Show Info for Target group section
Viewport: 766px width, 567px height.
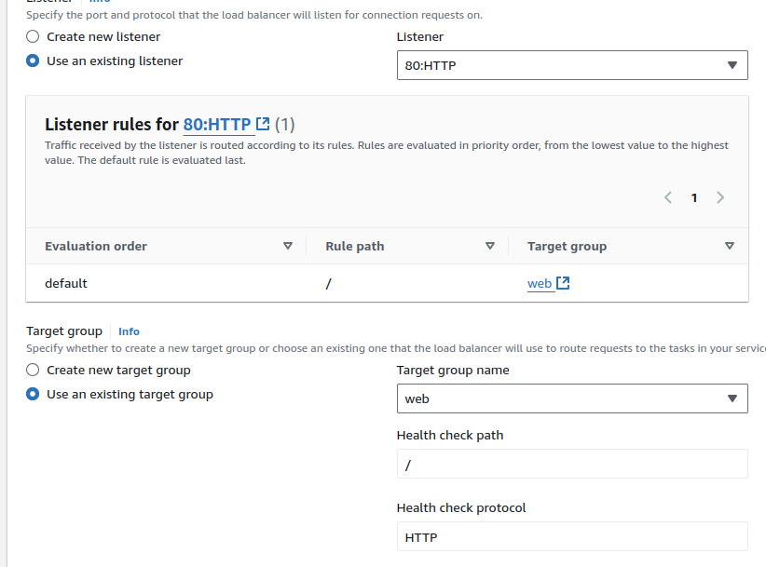coord(129,331)
